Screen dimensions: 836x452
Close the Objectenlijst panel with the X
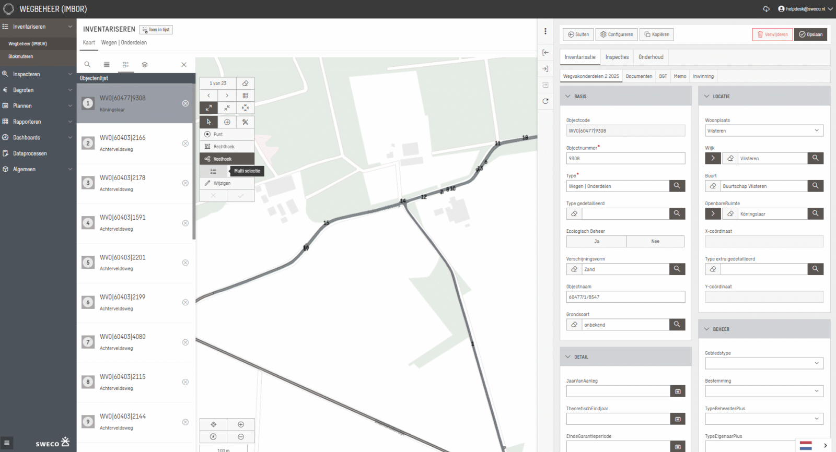pos(184,65)
